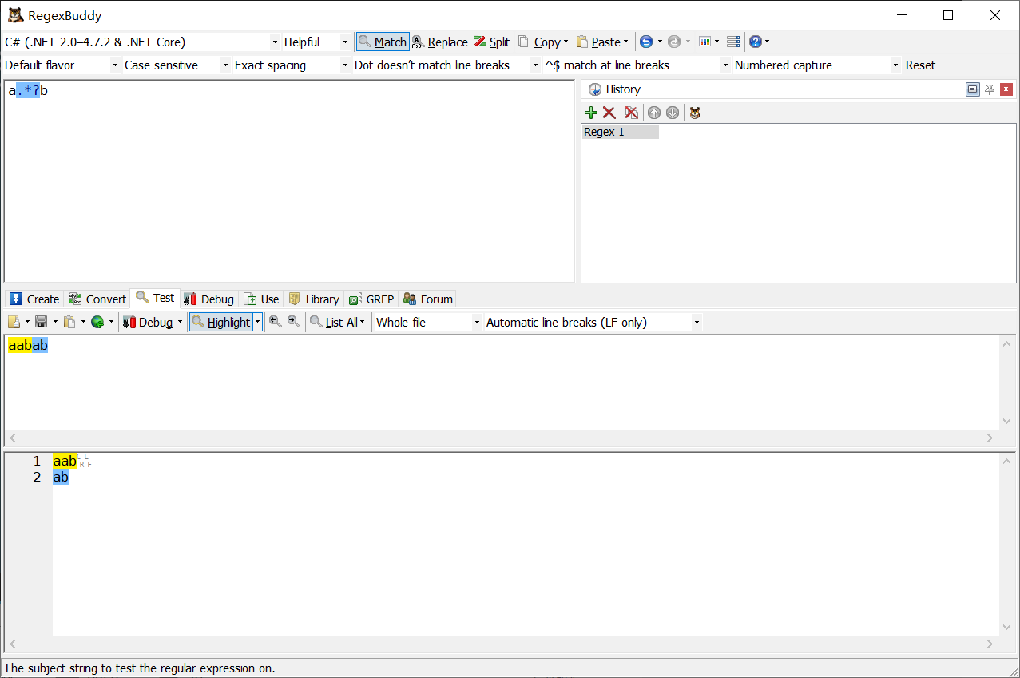Image resolution: width=1020 pixels, height=678 pixels.
Task: Open the panel layout grid icon
Action: coord(704,42)
